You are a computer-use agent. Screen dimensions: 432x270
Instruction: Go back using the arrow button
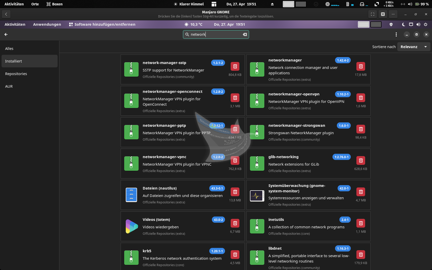click(x=6, y=34)
